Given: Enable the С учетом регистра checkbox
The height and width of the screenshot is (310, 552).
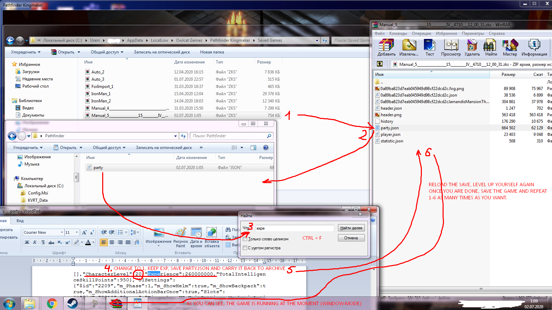Looking at the screenshot, I should pyautogui.click(x=245, y=248).
